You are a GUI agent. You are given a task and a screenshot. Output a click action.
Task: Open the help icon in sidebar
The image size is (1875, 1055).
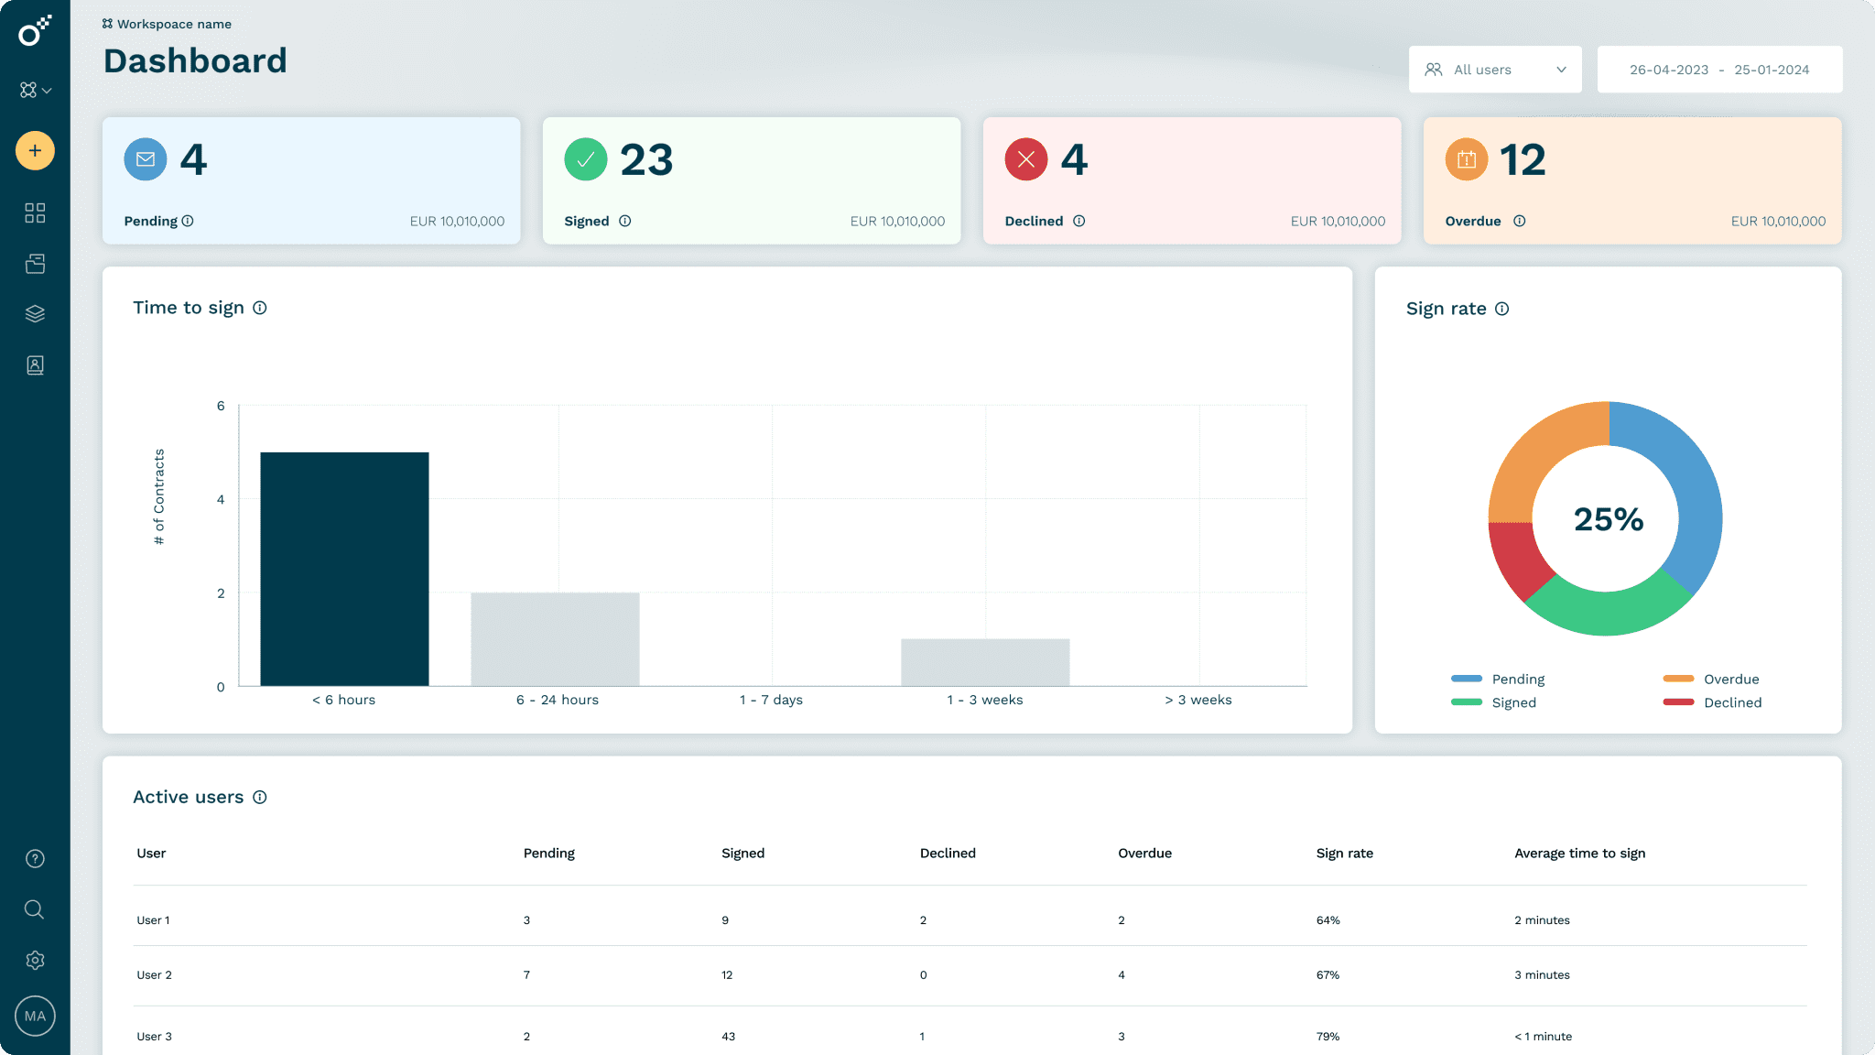(35, 858)
